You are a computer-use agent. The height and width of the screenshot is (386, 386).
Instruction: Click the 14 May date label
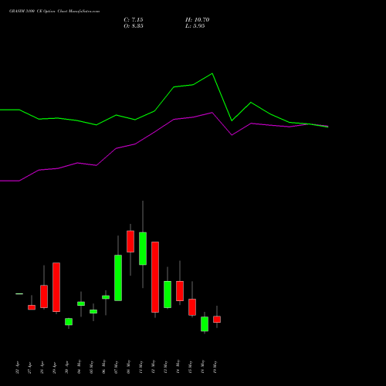click(178, 367)
